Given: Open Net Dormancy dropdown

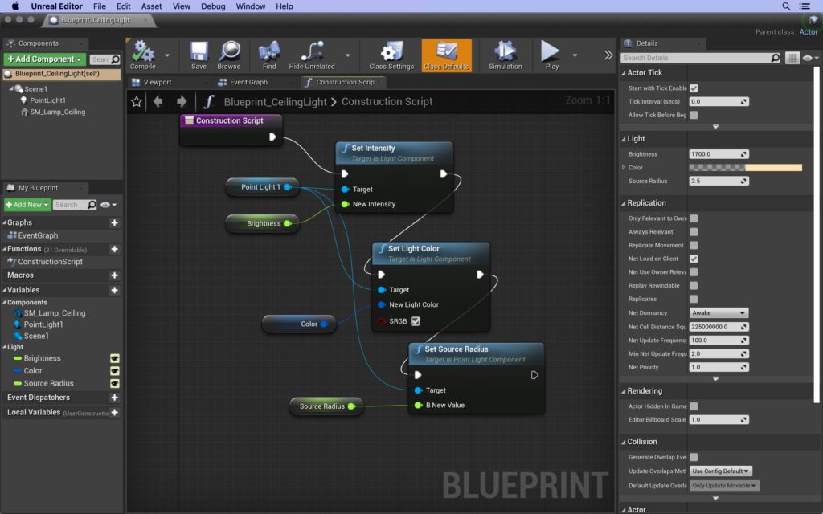Looking at the screenshot, I should (719, 313).
